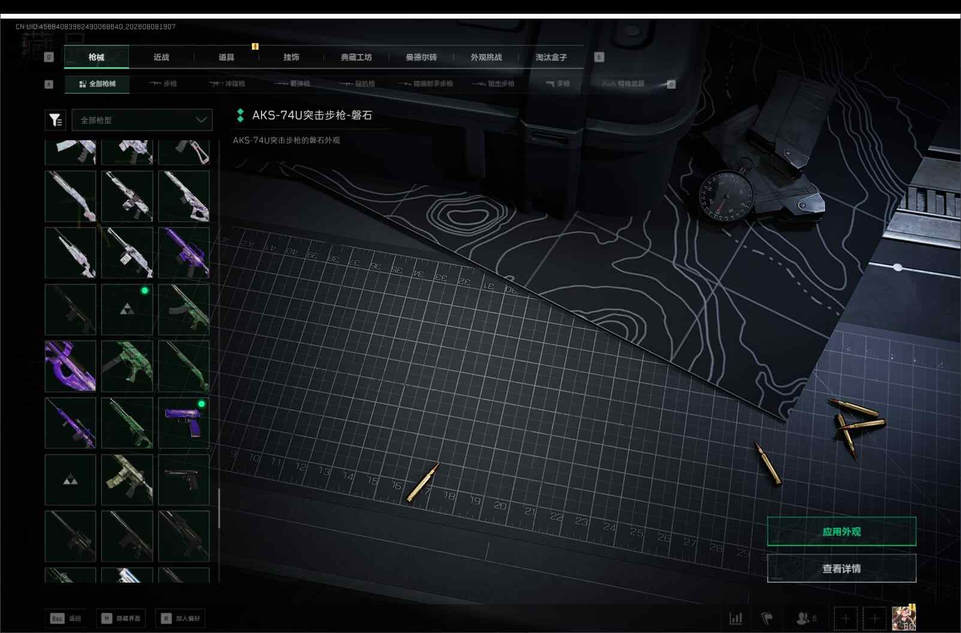Filter by 精确射手步枪 weapon type

pyautogui.click(x=425, y=84)
